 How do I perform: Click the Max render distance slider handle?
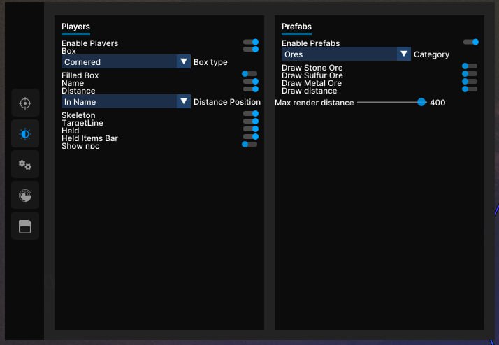tap(421, 102)
